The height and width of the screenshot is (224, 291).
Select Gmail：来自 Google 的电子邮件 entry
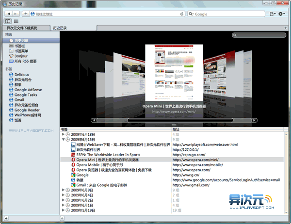tap(172, 185)
